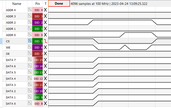Viewport: 171px width, 108px height.
Task: Set the trigger condition X for DATA 5
Action: 45,72
